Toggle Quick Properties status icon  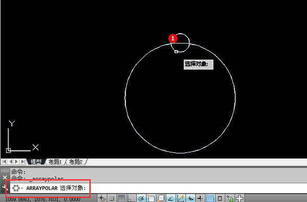pyautogui.click(x=220, y=198)
